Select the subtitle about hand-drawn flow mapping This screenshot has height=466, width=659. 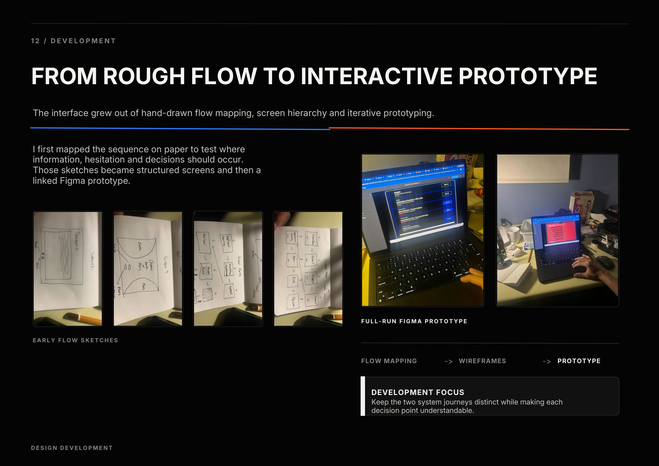(233, 113)
